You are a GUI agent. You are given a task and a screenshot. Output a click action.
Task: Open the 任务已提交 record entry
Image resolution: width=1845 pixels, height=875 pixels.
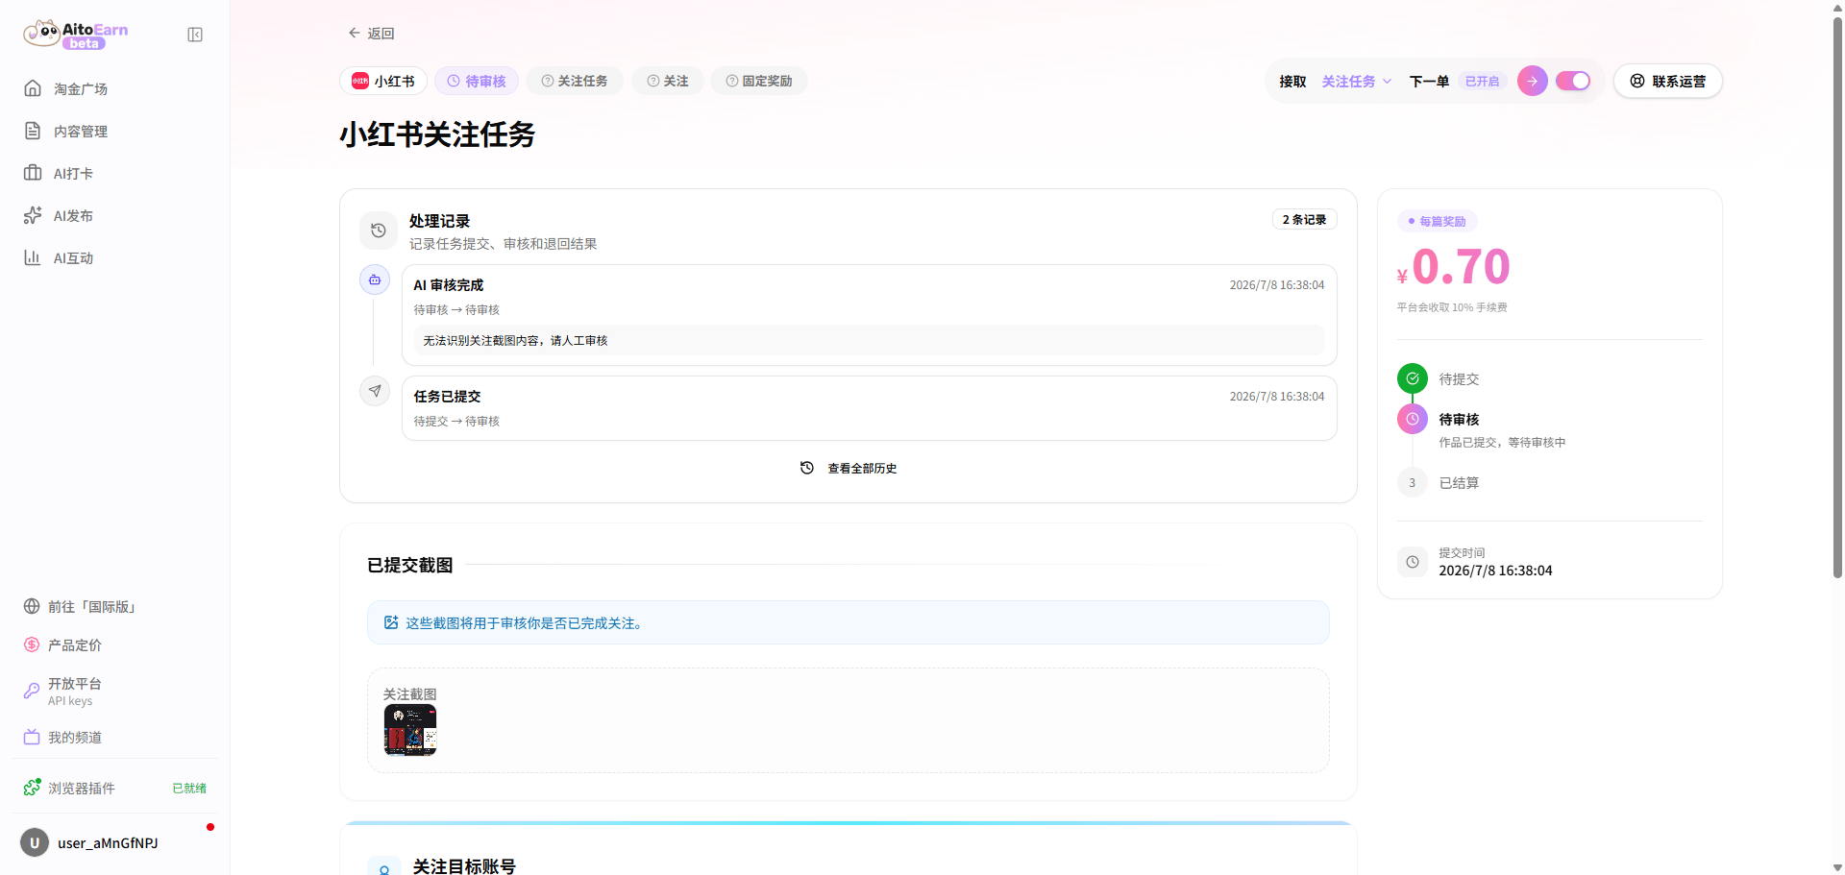tap(870, 408)
